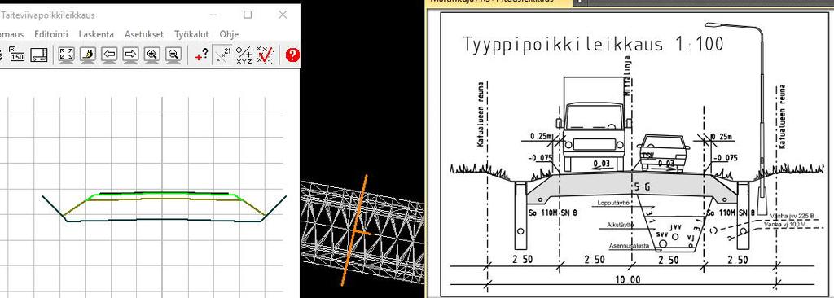Open the Editointi menu

tap(51, 34)
